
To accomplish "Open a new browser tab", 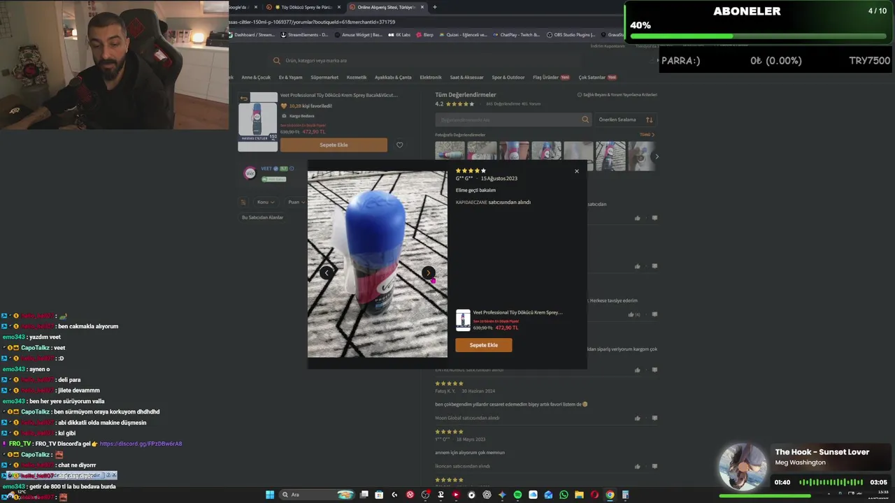I will point(435,7).
